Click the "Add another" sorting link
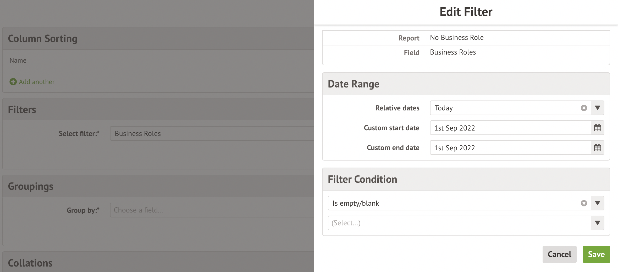The width and height of the screenshot is (618, 272). (x=37, y=82)
